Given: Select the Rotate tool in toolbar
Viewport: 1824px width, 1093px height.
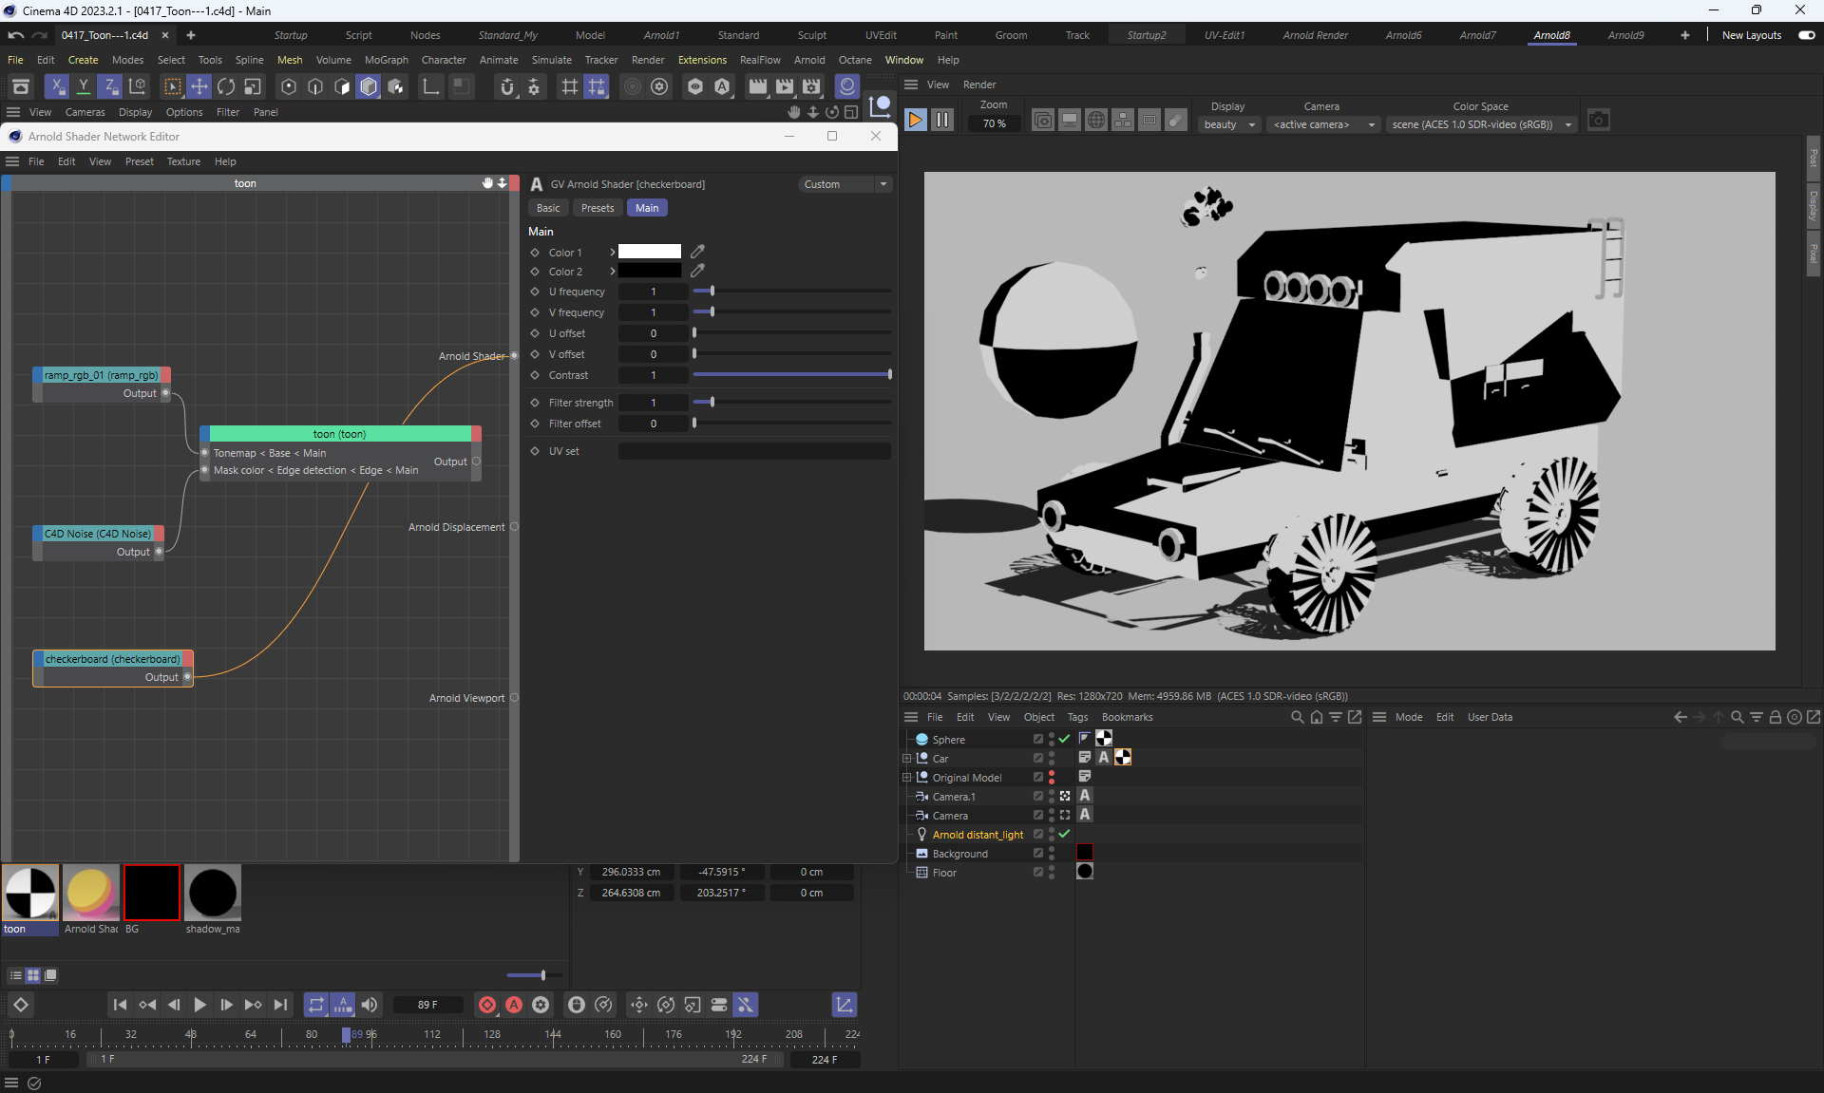Looking at the screenshot, I should click(x=226, y=86).
